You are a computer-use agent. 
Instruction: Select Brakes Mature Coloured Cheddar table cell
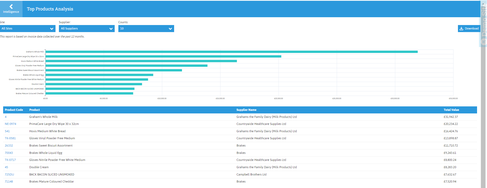[52, 181]
